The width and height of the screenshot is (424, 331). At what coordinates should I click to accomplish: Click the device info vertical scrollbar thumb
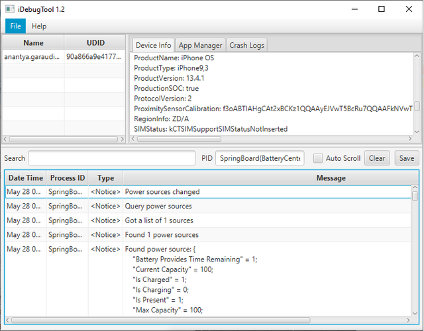pyautogui.click(x=417, y=106)
